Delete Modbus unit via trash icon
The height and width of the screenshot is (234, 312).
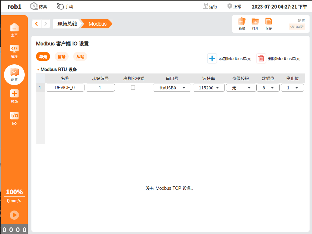261,59
